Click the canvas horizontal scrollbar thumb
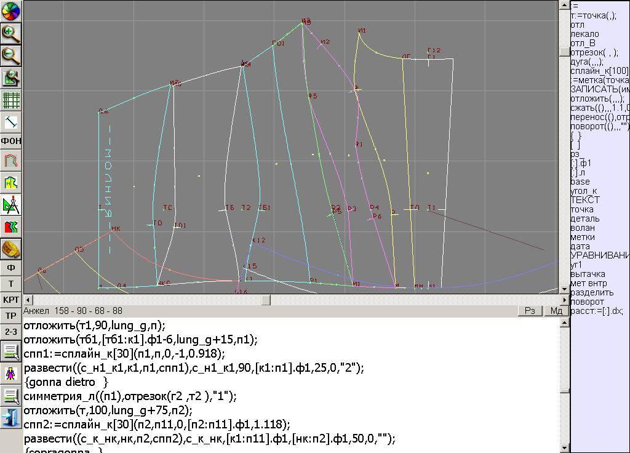Screen dimensions: 630x453 pyautogui.click(x=266, y=300)
